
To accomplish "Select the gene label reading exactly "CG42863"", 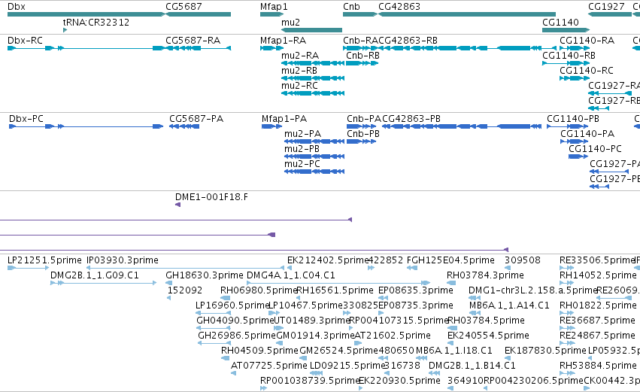I will (399, 7).
